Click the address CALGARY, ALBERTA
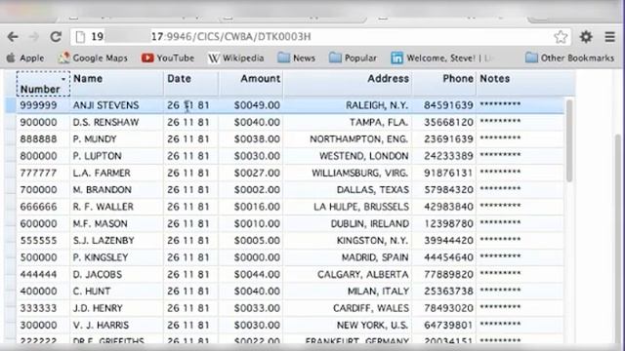Screen dimensions: 625x351 click(363, 275)
